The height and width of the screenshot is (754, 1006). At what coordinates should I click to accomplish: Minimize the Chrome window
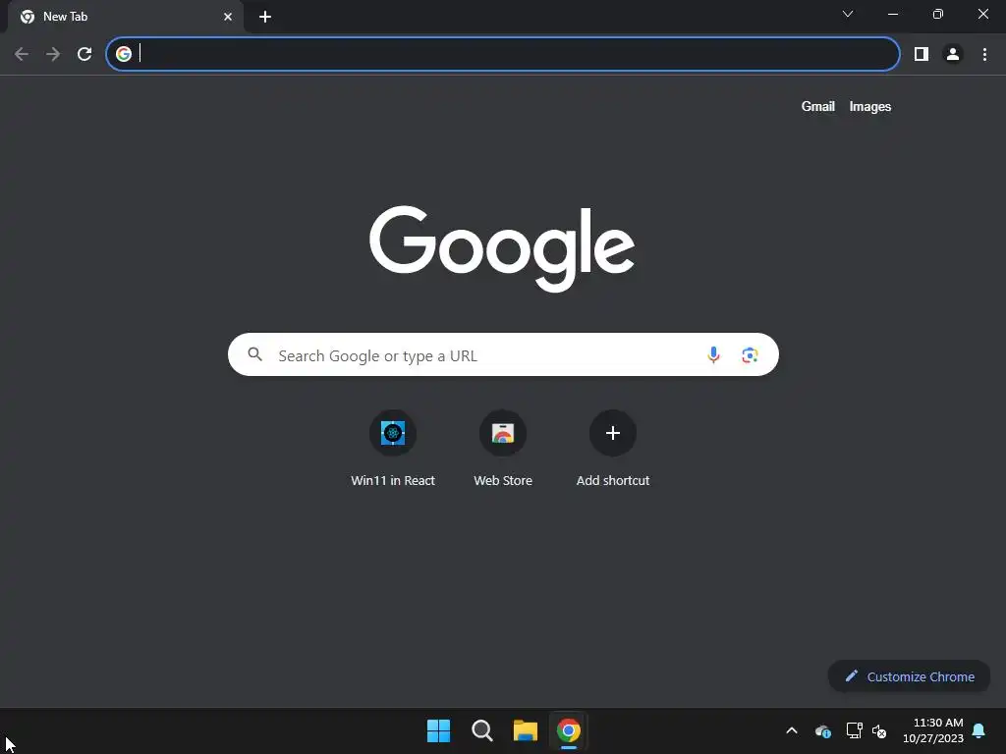[x=893, y=14]
